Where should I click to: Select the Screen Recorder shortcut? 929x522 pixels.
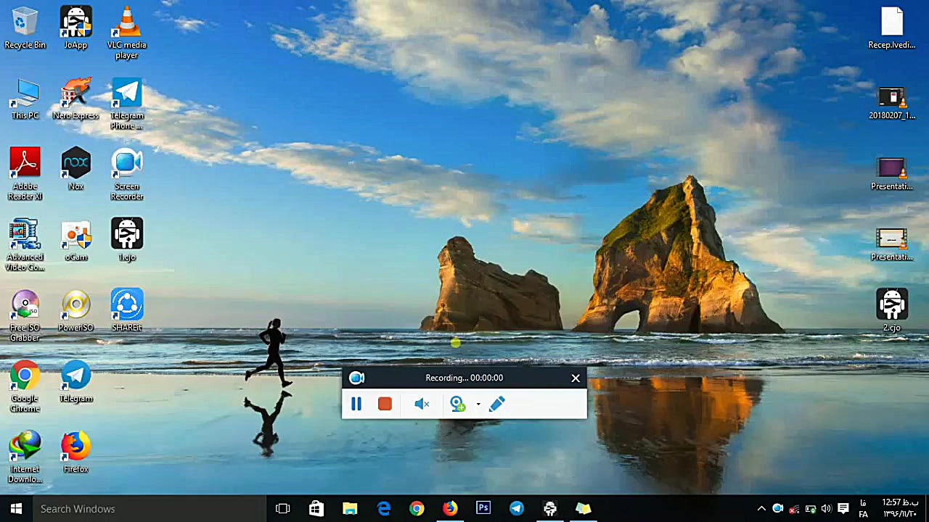[127, 175]
